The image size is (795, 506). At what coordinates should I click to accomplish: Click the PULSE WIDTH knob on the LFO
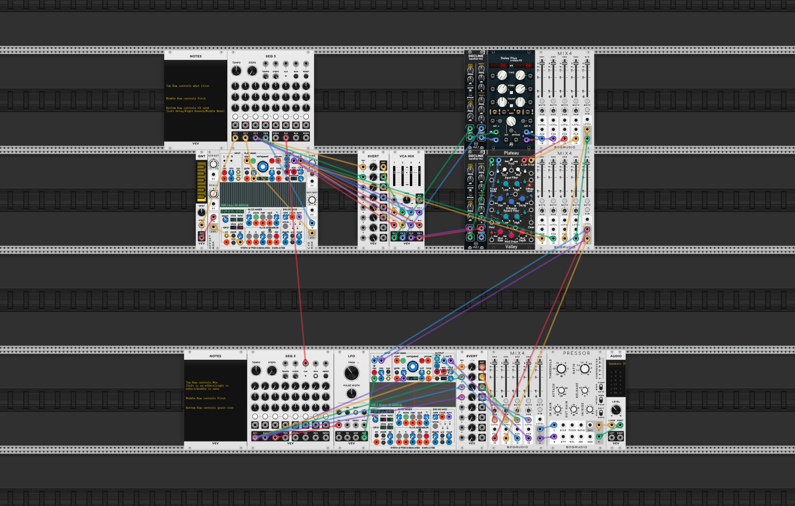[351, 393]
